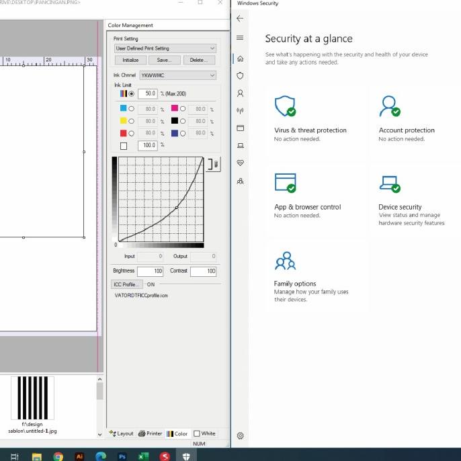Click the Initialize button
The image size is (461, 461).
click(x=130, y=60)
